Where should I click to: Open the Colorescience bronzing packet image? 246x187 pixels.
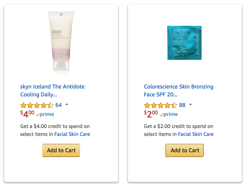coord(184,43)
